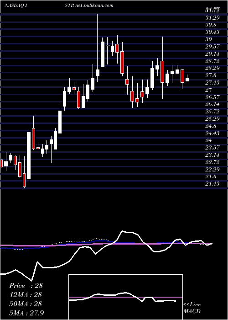Click the 26.14 price axis label
Screen dimensions: 228x320
coord(212,104)
